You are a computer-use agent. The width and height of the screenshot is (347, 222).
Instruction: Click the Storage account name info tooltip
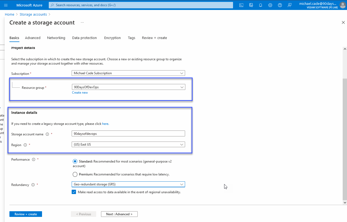[x=47, y=134]
